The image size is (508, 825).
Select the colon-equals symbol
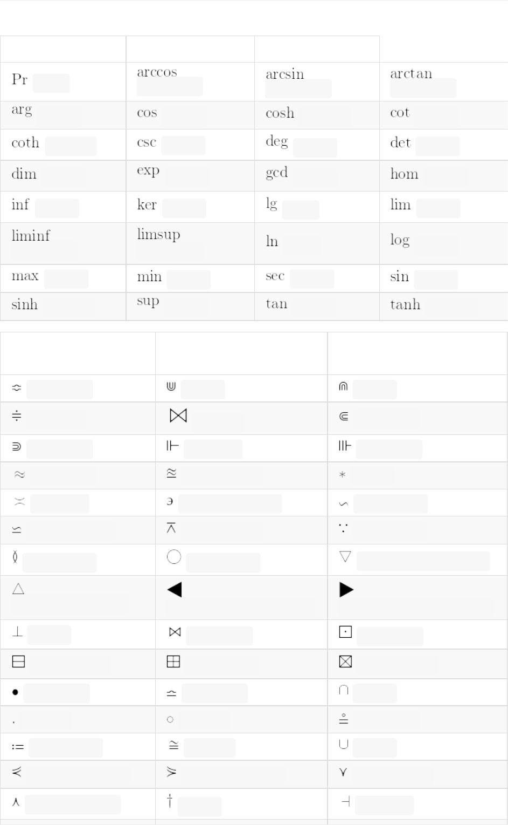[x=18, y=747]
